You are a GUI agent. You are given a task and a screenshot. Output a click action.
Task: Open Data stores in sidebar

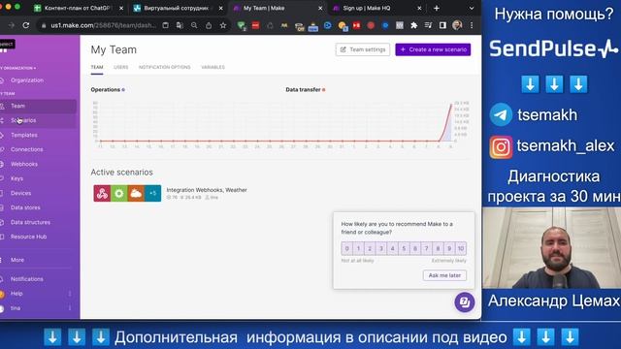(25, 207)
